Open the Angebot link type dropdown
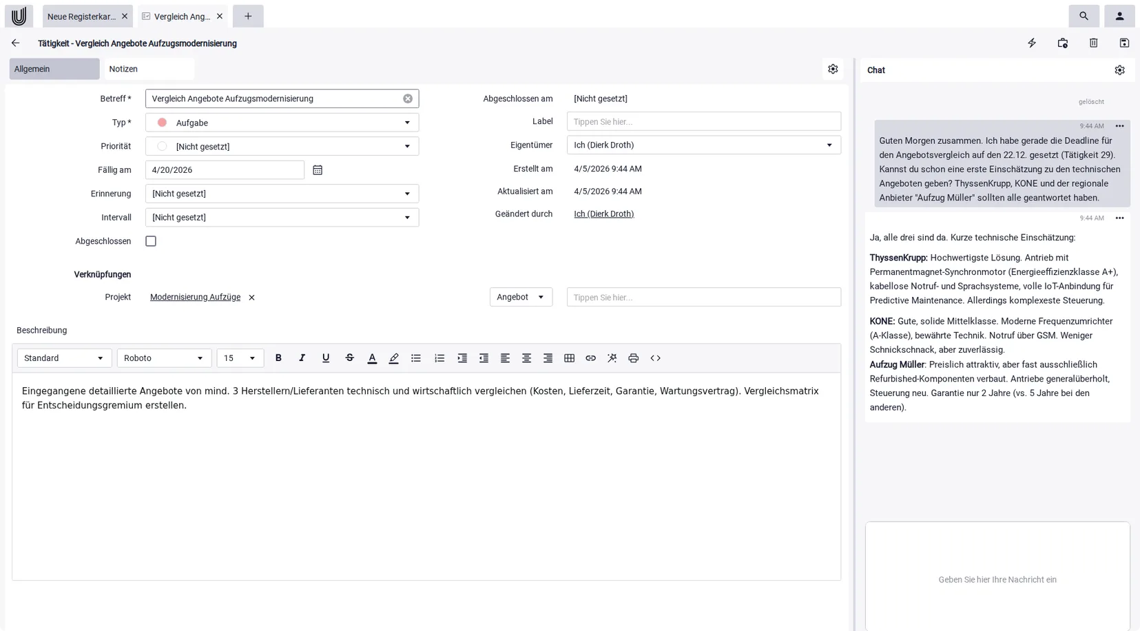Viewport: 1140px width, 631px height. click(x=521, y=297)
